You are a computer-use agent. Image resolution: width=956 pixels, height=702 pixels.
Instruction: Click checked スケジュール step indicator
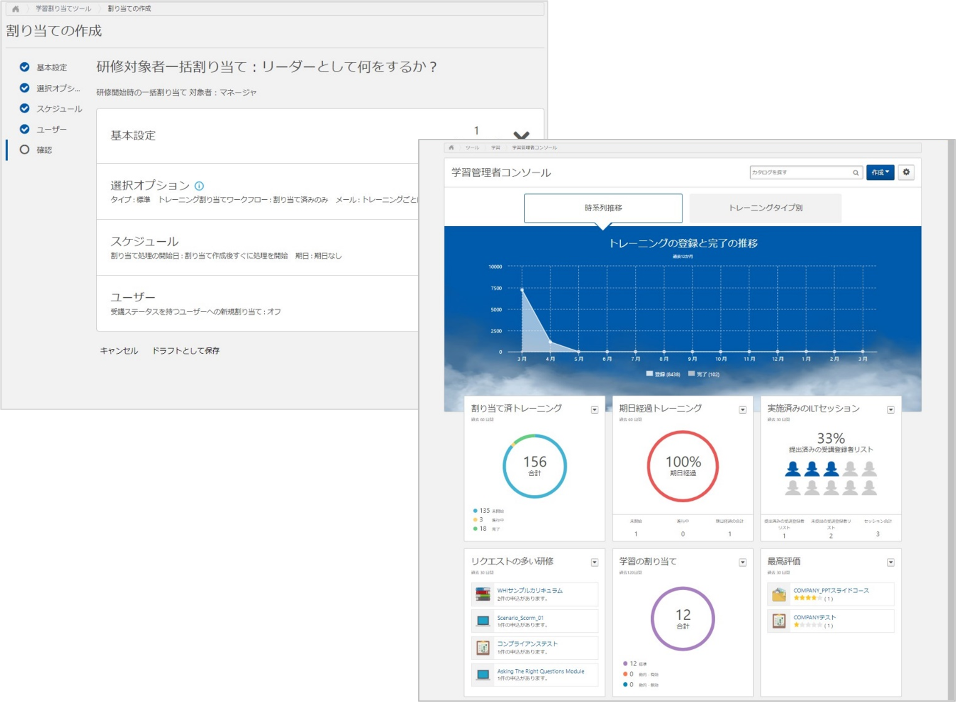click(24, 108)
